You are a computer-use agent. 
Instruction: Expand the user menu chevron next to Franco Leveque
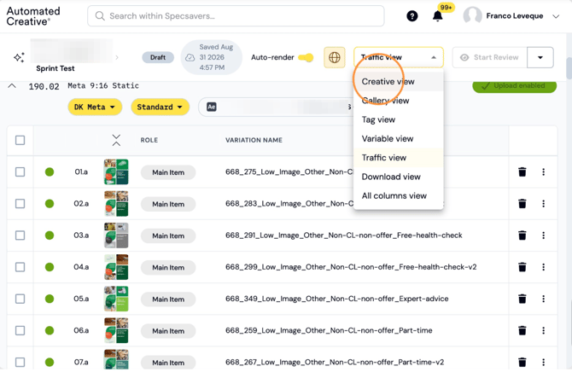click(x=556, y=16)
